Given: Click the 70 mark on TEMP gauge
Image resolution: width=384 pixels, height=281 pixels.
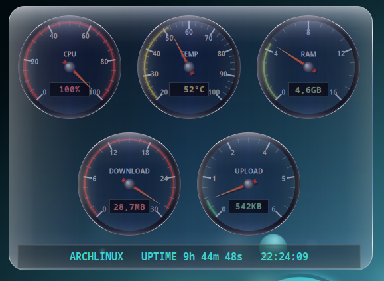Looking at the screenshot, I should click(208, 38).
